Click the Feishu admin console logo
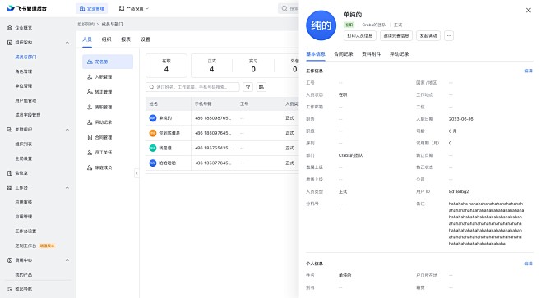This screenshot has height=298, width=541. tap(27, 8)
